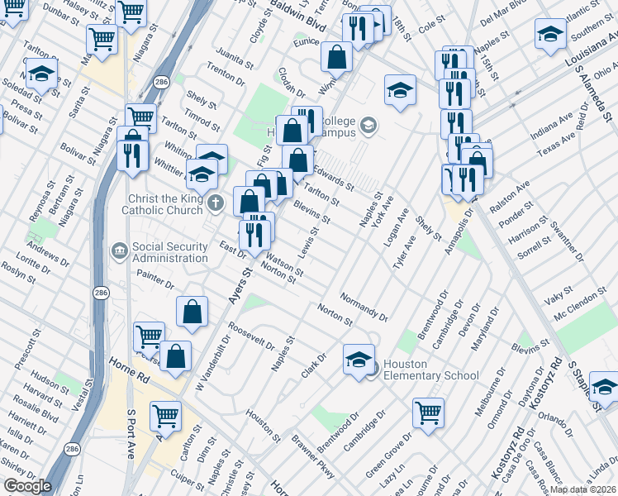Select the shopping bag marker near Painter Dr

tap(192, 312)
